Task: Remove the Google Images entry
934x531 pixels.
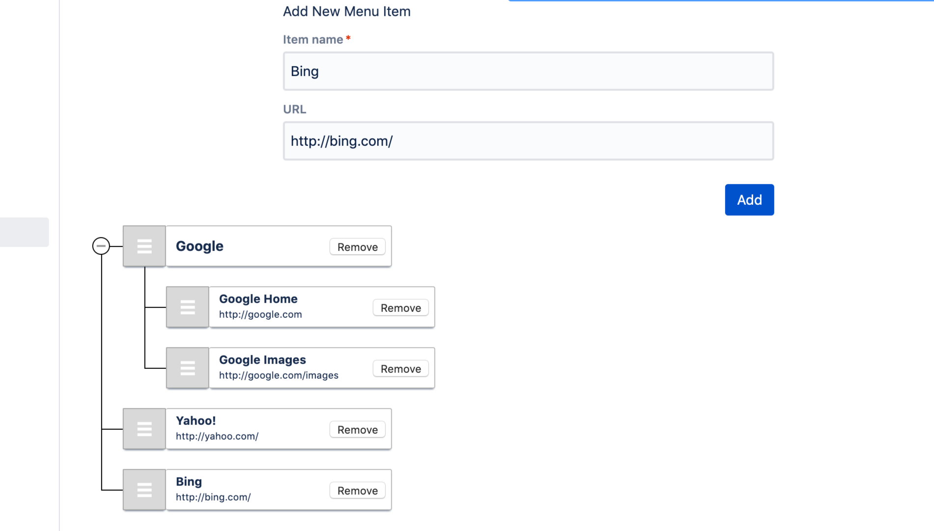Action: [400, 369]
